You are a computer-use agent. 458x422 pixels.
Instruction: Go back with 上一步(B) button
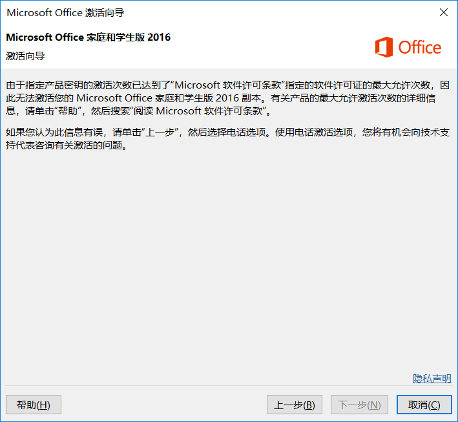click(x=295, y=405)
